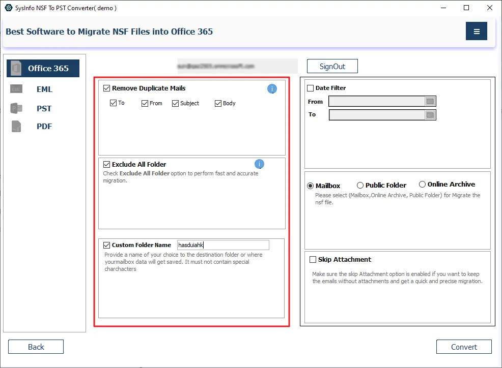Go to previous step with Back
502x368 pixels.
36,347
